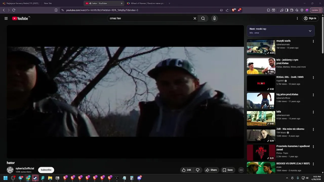Open 7-Zip from the taskbar
The height and width of the screenshot is (182, 324).
tap(57, 178)
